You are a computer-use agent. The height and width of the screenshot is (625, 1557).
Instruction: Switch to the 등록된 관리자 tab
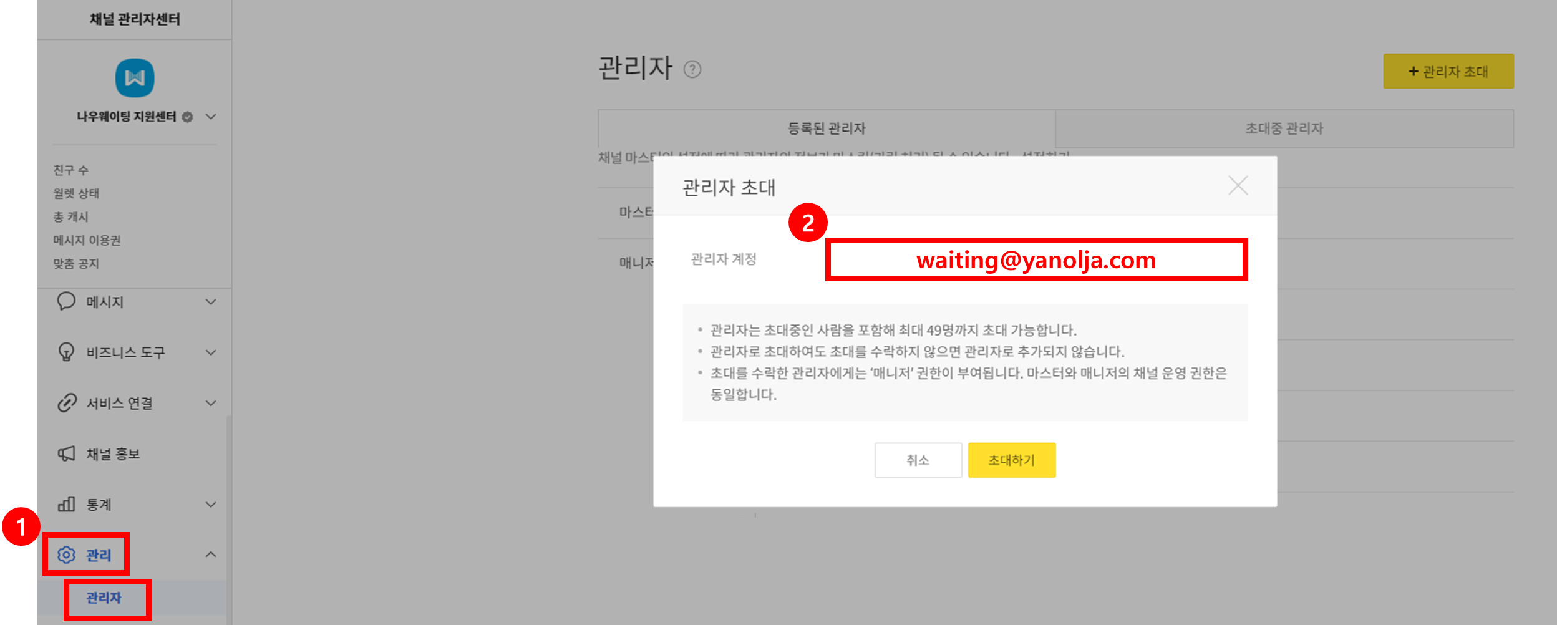827,128
